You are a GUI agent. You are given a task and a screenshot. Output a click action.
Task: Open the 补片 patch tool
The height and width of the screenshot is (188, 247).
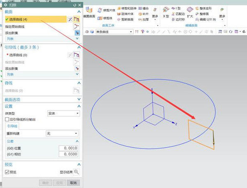[143, 14]
